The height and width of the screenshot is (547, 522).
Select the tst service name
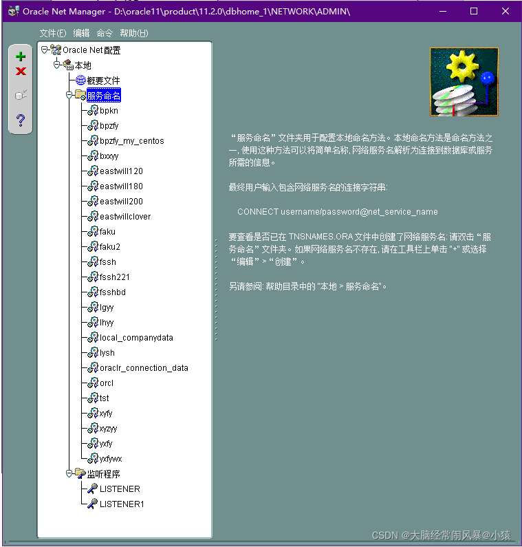click(x=105, y=398)
